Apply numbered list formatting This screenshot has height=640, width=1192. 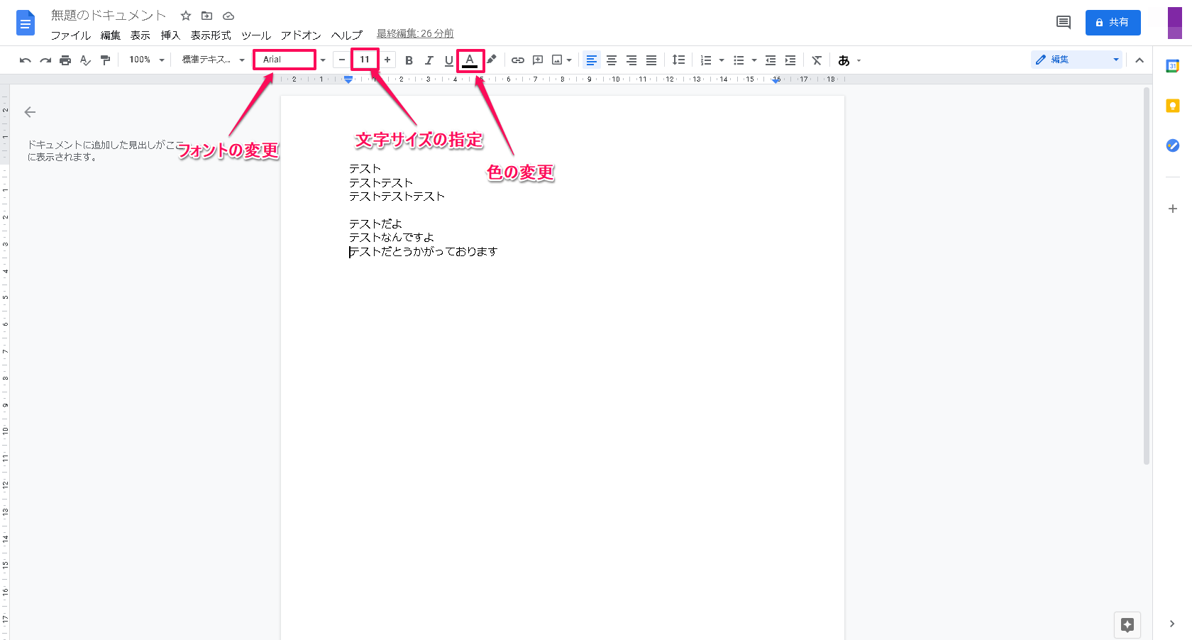(x=706, y=60)
